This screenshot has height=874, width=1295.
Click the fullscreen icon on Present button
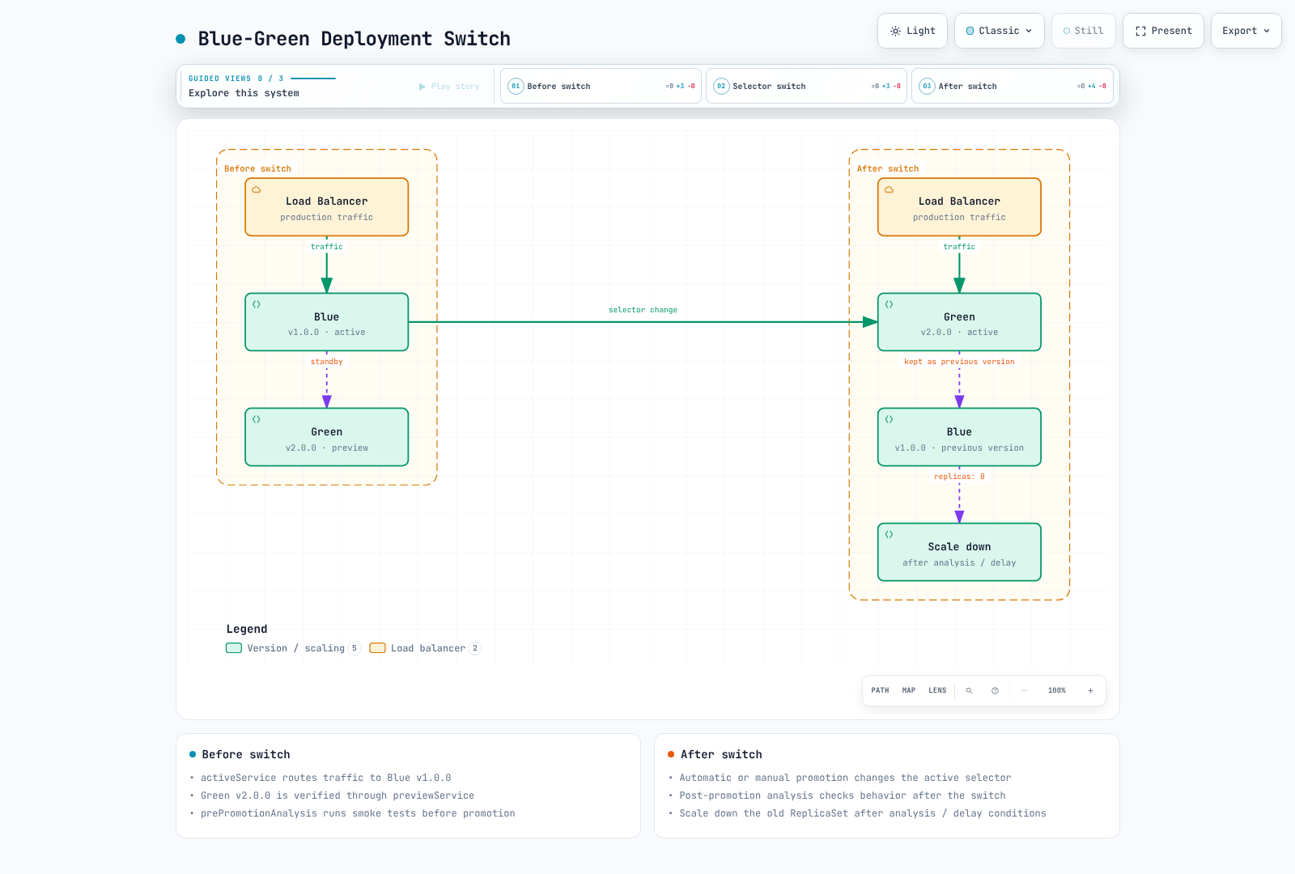(1140, 31)
